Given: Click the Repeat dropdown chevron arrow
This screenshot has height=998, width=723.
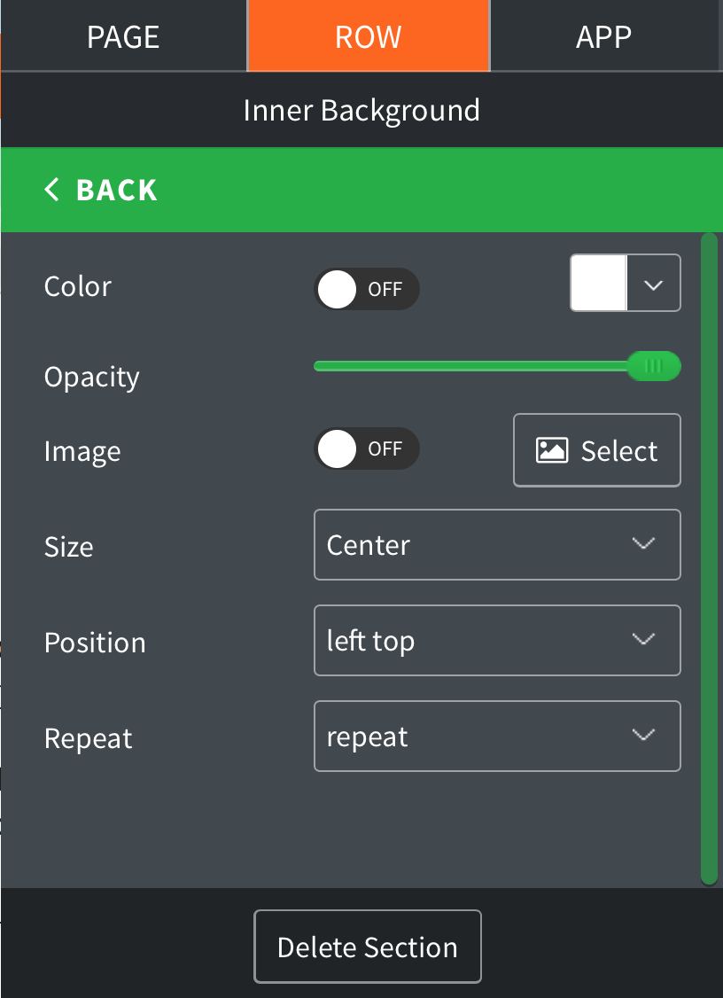Looking at the screenshot, I should pyautogui.click(x=643, y=735).
